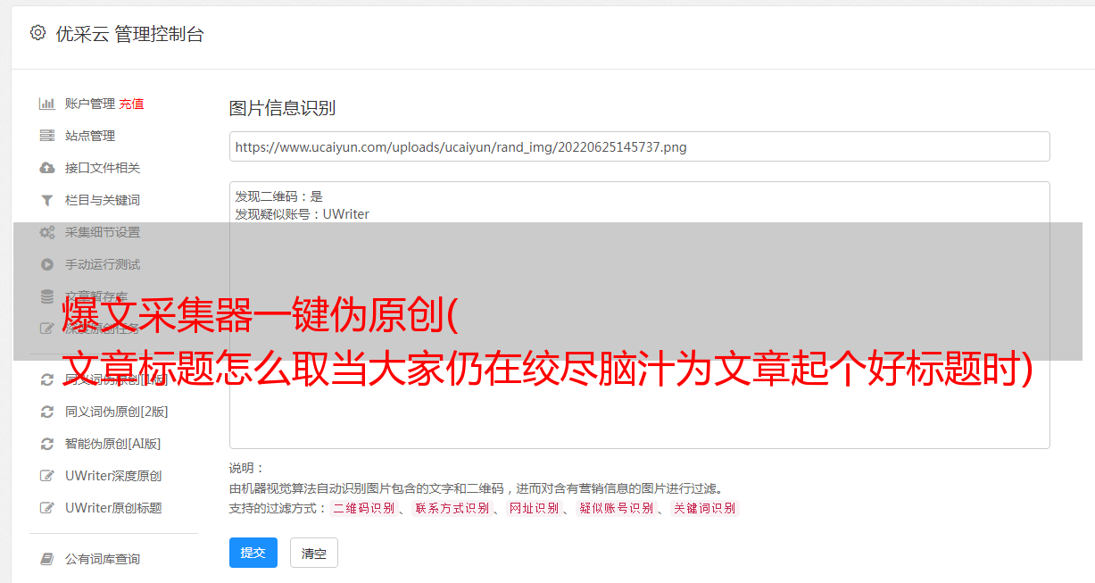Click the 发现疑似账号：UWriter result line

pyautogui.click(x=302, y=214)
